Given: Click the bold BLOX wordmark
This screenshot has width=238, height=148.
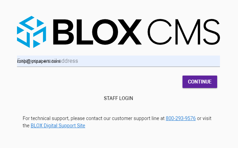Looking at the screenshot, I should pyautogui.click(x=98, y=32).
